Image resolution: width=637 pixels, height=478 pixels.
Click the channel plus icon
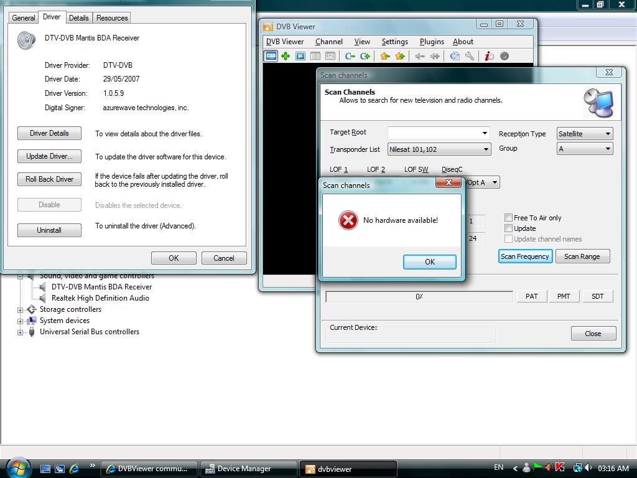click(x=365, y=56)
